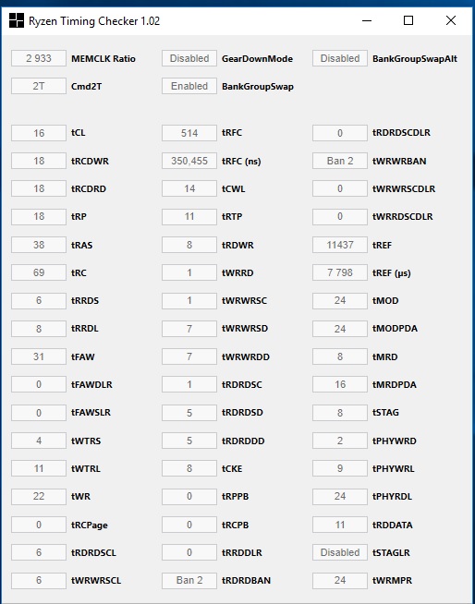Screen dimensions: 475x604
Task: Select the tRFC (ns) value field
Action: pyautogui.click(x=189, y=161)
